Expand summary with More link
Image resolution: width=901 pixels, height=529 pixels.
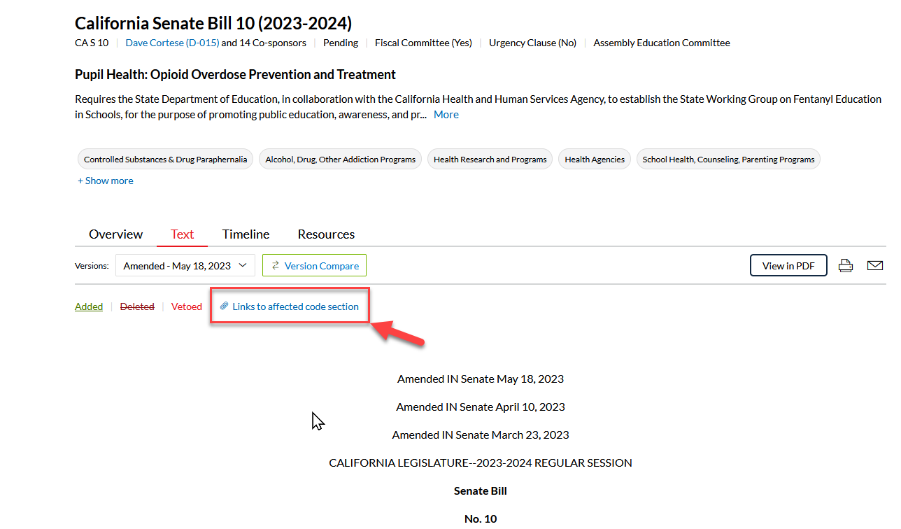pos(446,115)
